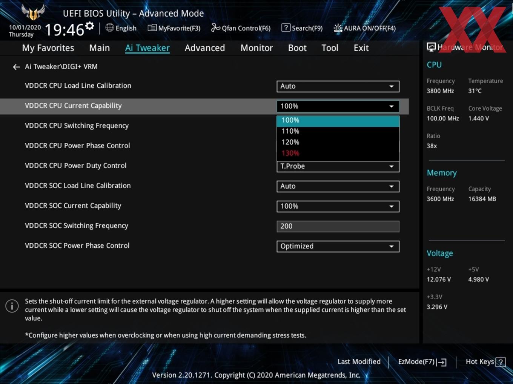The height and width of the screenshot is (384, 513).
Task: Click Ratio value 38x
Action: pyautogui.click(x=432, y=146)
